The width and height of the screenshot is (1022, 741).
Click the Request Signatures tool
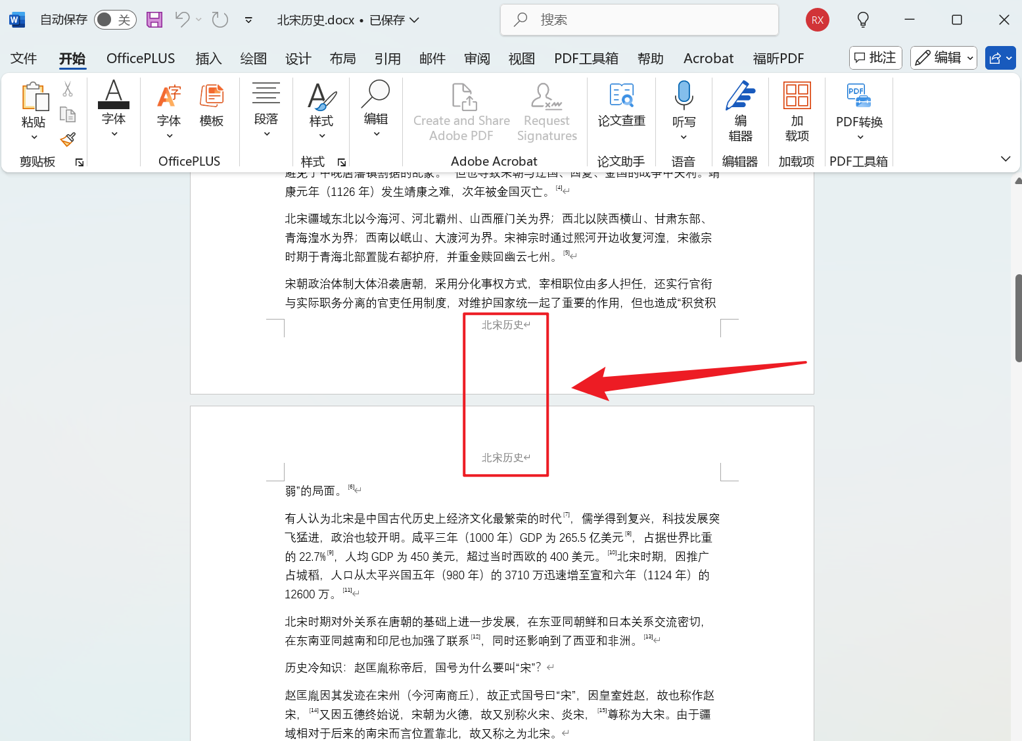tap(546, 112)
